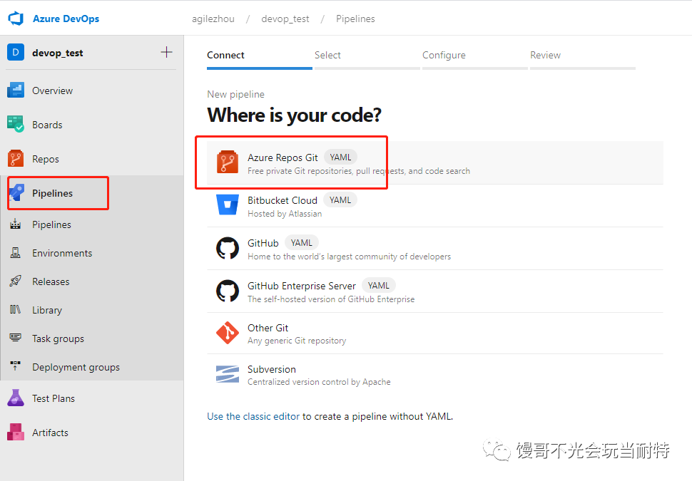This screenshot has width=692, height=481.
Task: Click the GitHub Enterprise Server octocat icon
Action: [228, 291]
